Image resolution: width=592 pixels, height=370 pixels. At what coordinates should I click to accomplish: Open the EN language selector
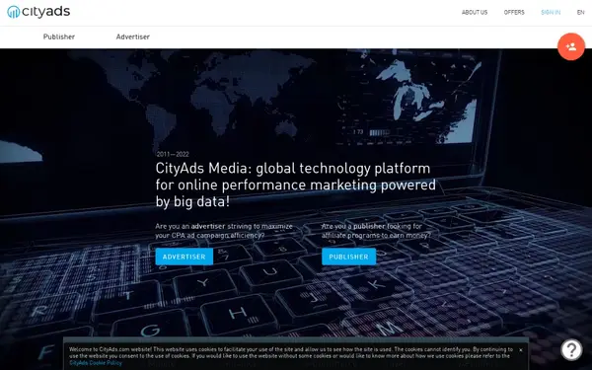click(580, 13)
